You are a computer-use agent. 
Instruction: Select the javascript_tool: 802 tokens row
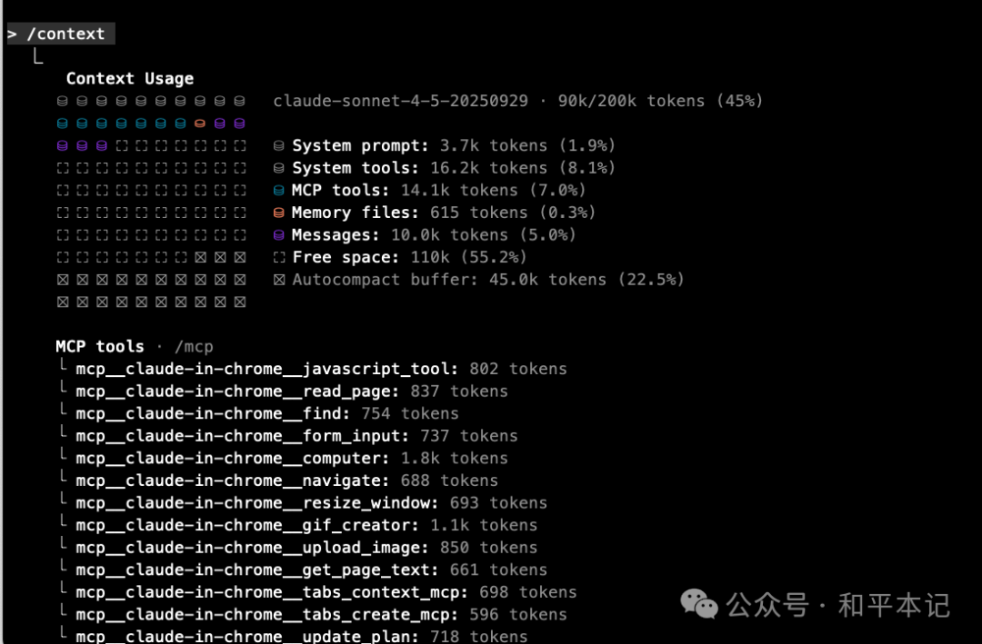[313, 370]
